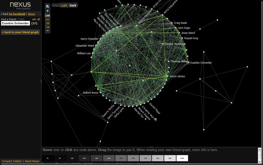Zoom out with the minus icon
Image resolution: width=263 pixels, height=165 pixels.
[x=48, y=31]
